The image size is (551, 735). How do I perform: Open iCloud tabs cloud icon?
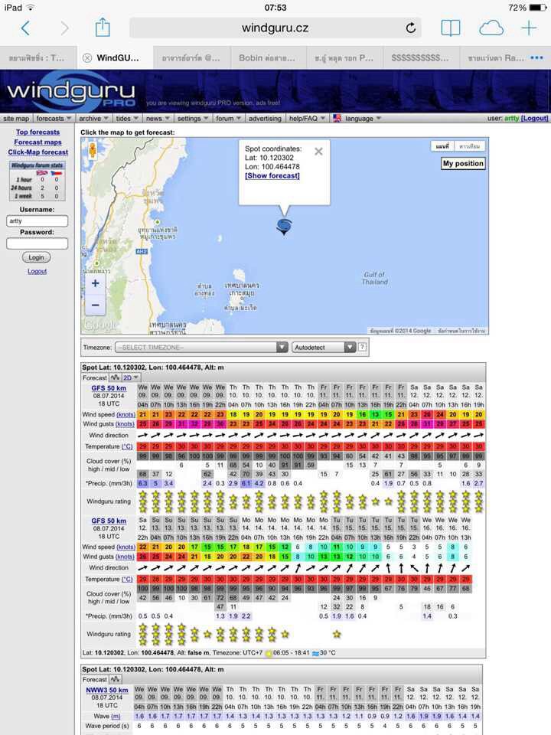[x=491, y=28]
